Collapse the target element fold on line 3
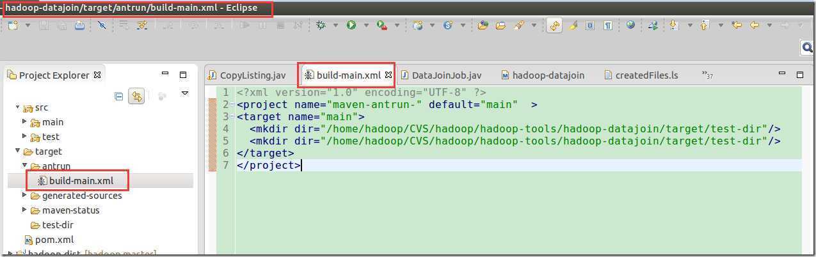Screen dimensions: 816x257 tap(231, 116)
